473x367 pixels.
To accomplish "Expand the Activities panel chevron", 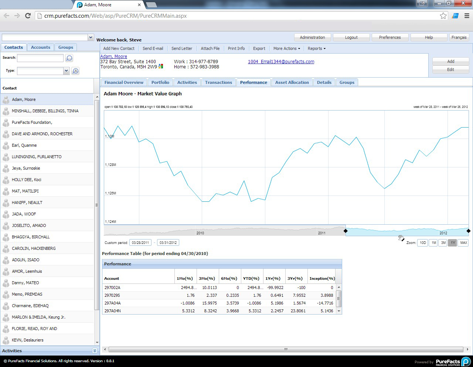I will (x=95, y=351).
